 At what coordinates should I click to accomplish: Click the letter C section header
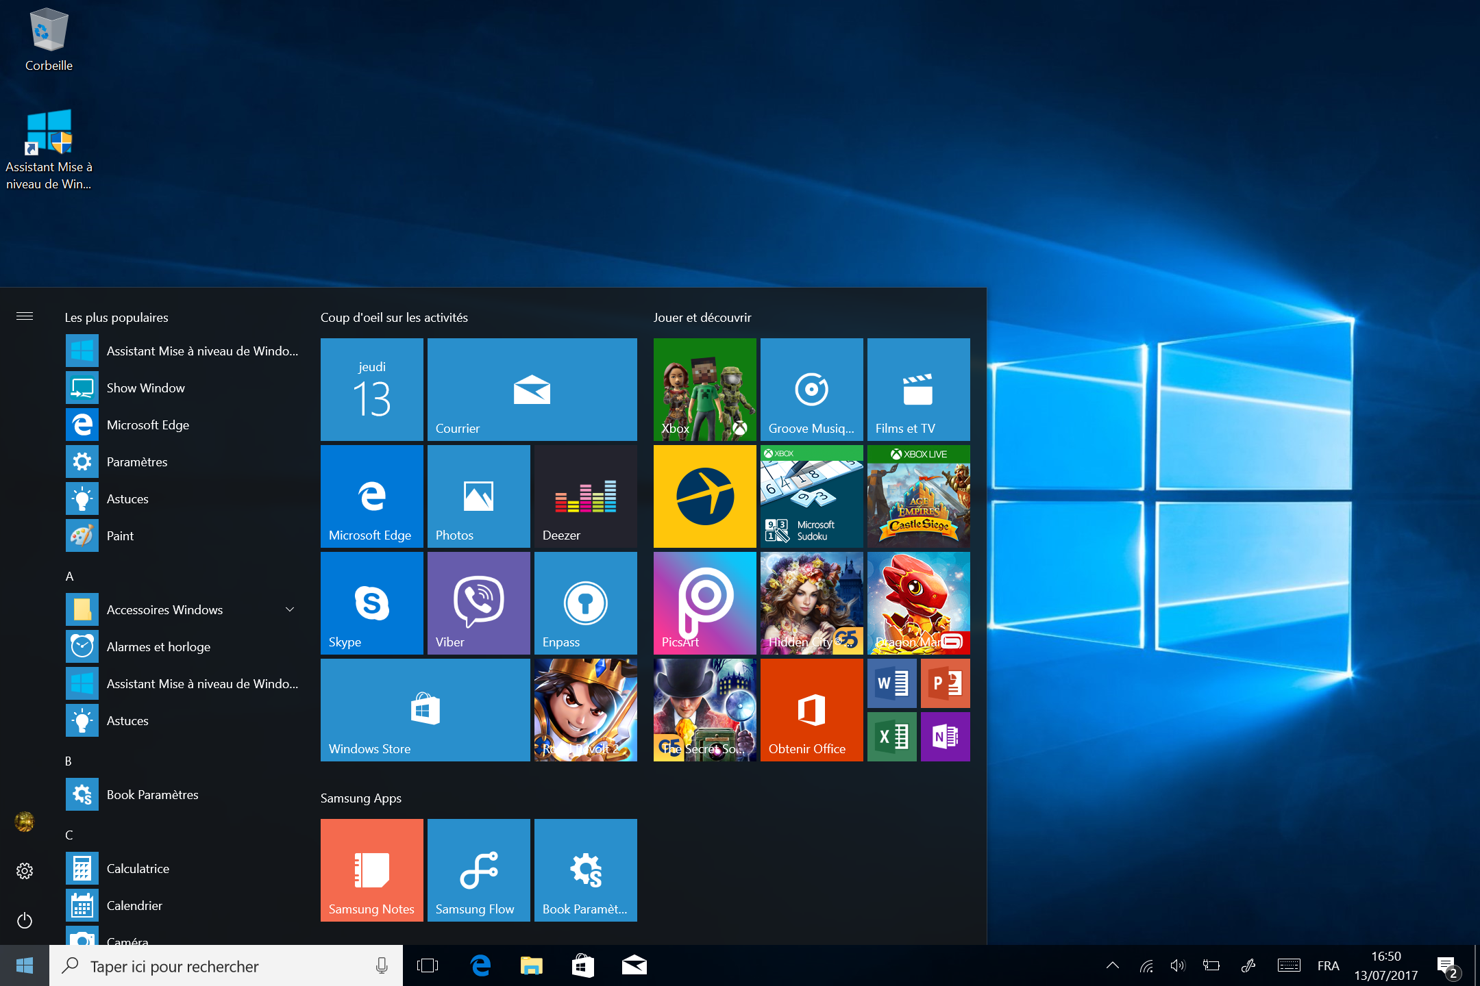pyautogui.click(x=69, y=835)
